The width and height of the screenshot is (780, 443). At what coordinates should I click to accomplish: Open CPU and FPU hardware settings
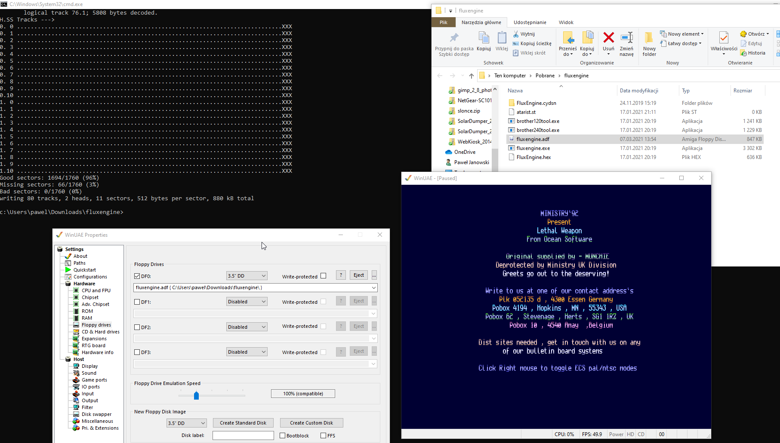coord(96,290)
